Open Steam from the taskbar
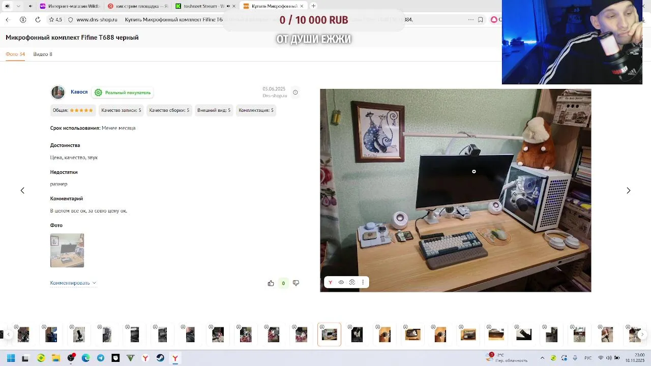 (160, 358)
